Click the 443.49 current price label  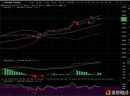tap(124, 18)
